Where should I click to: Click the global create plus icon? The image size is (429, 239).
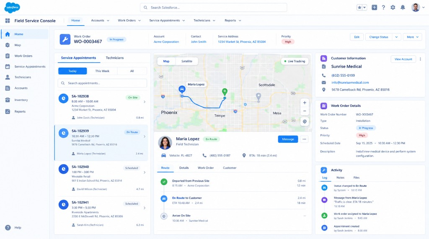point(374,8)
